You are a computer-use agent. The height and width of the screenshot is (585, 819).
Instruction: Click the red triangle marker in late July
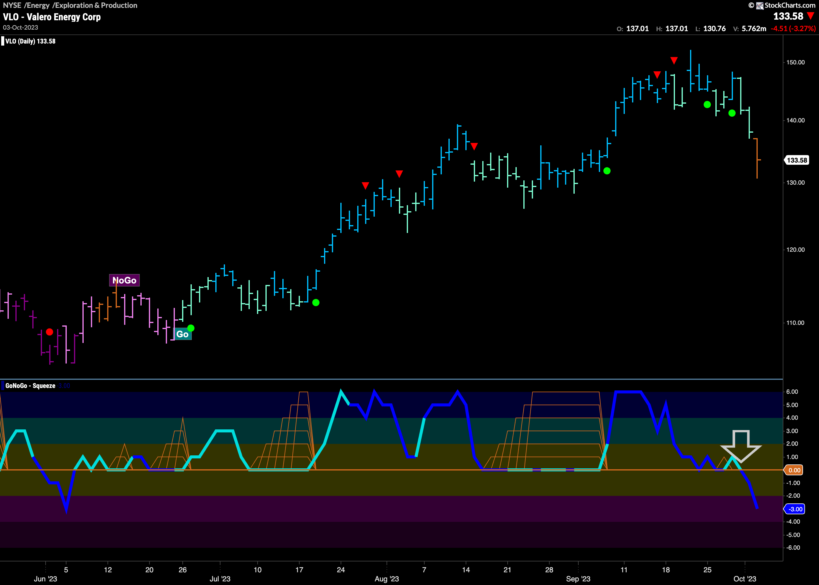click(365, 186)
